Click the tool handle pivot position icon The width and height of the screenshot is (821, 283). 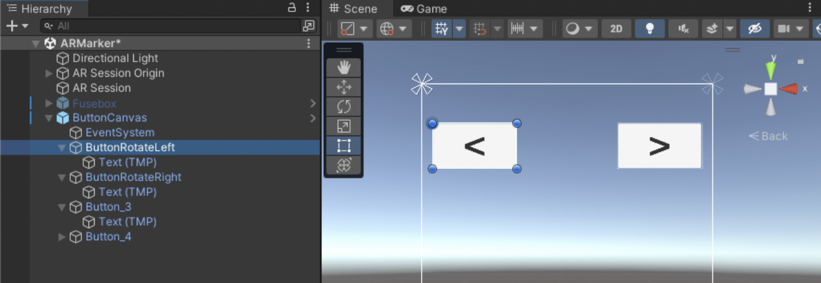(348, 29)
